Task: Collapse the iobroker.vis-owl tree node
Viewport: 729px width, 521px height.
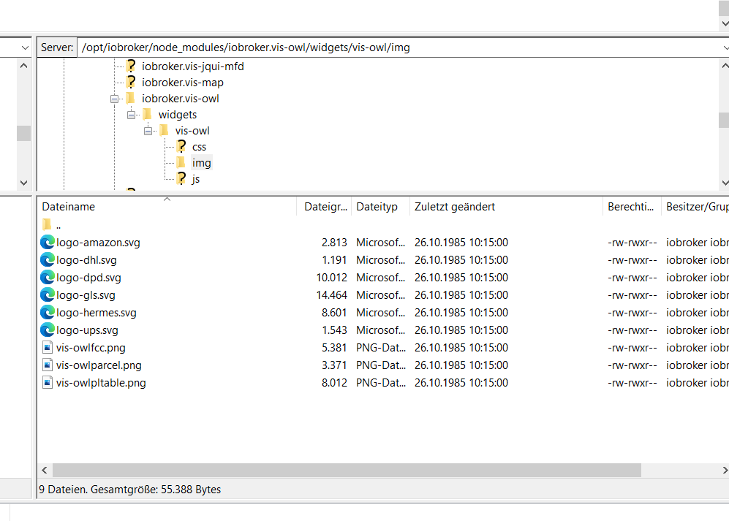Action: click(x=115, y=99)
